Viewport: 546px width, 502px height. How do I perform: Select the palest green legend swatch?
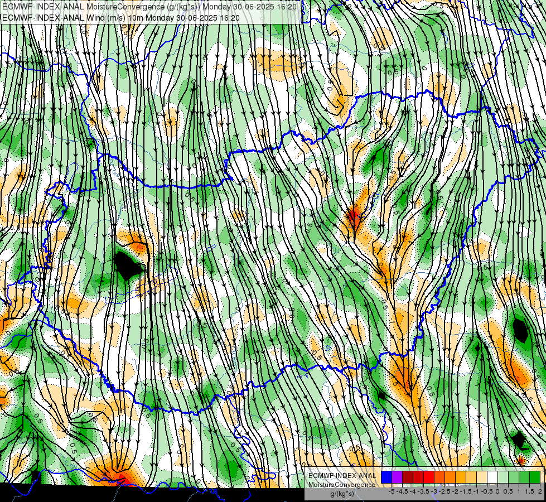[503, 477]
